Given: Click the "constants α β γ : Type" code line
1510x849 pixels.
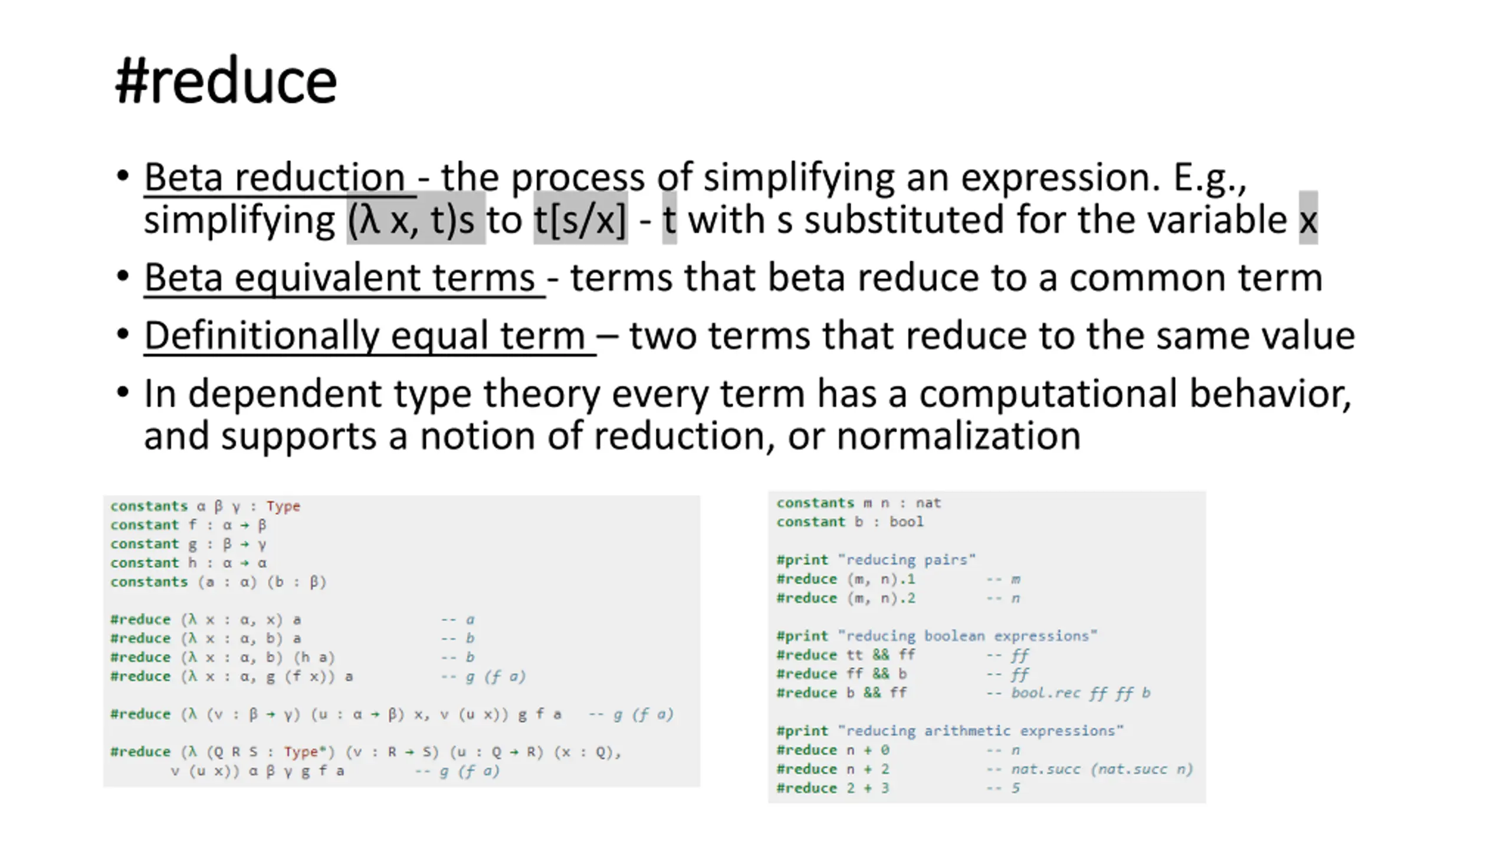Looking at the screenshot, I should point(205,506).
